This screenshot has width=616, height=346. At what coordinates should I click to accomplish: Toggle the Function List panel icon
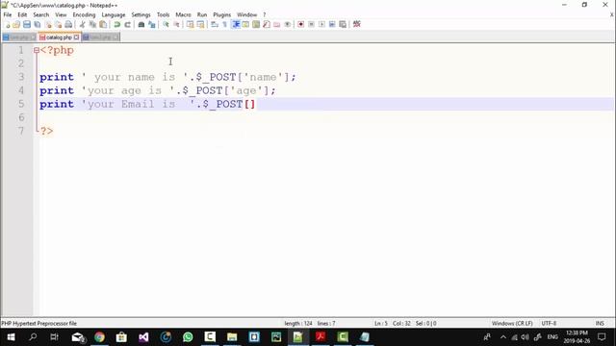pos(267,24)
